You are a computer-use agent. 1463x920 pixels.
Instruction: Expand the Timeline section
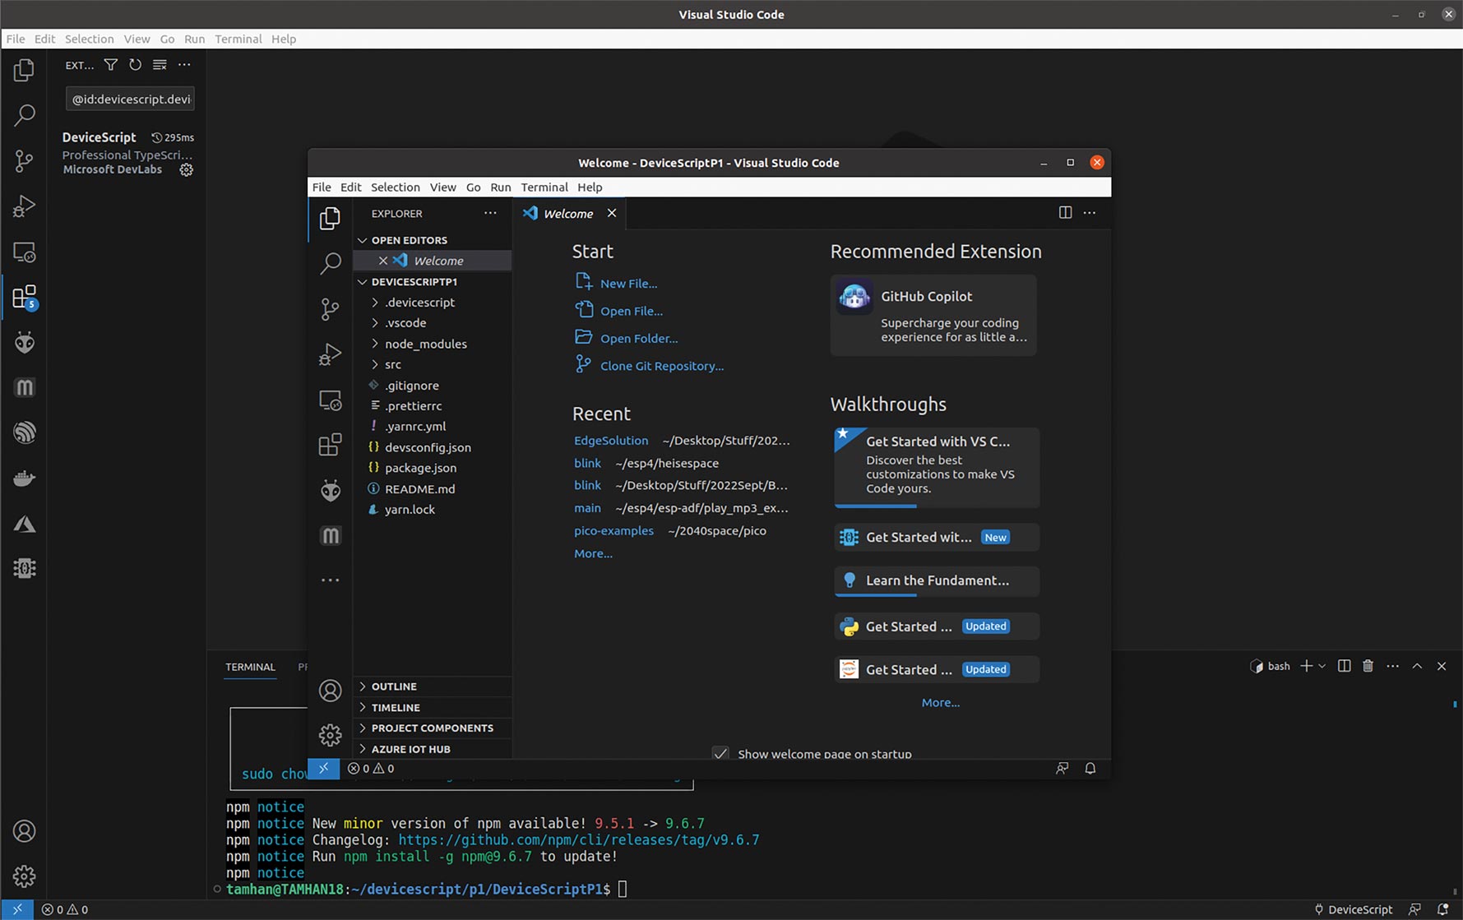[x=433, y=708]
